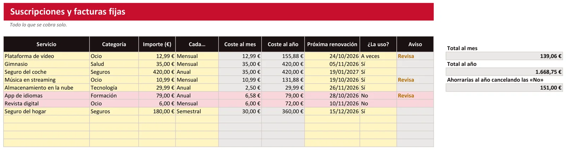
Task: Click the Total al año value cell
Action: [x=504, y=72]
